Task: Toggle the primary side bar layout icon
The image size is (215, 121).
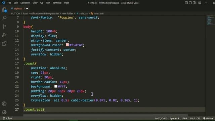Action: 186,3
